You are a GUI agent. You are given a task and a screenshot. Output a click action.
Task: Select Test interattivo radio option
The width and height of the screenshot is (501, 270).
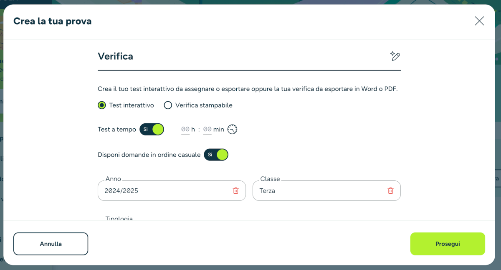pyautogui.click(x=102, y=105)
